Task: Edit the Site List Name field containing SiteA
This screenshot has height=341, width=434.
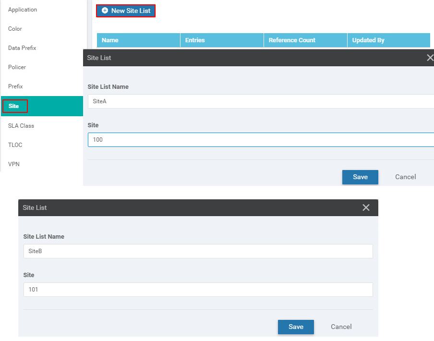Action: (x=261, y=101)
